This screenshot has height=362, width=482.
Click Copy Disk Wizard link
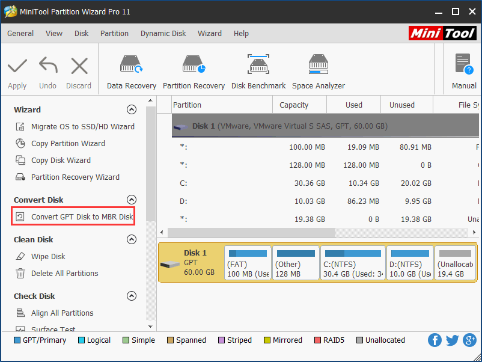(61, 160)
